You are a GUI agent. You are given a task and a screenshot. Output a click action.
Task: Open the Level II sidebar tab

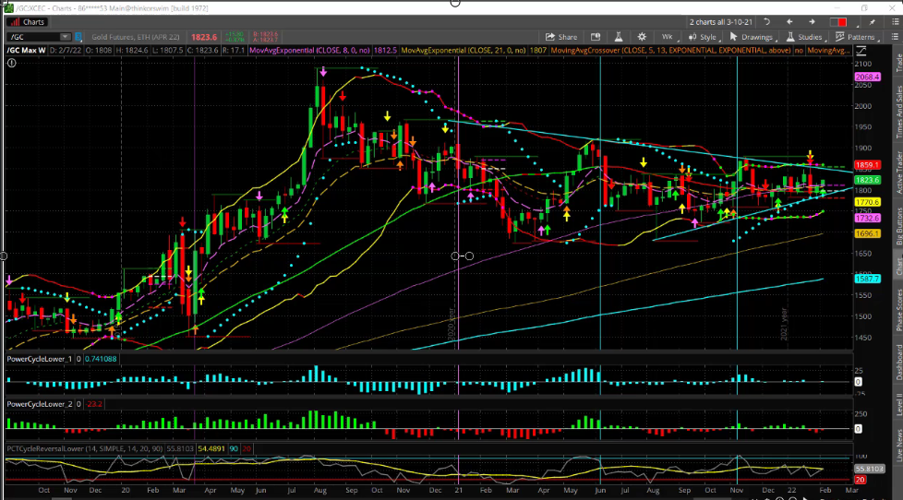tap(897, 404)
